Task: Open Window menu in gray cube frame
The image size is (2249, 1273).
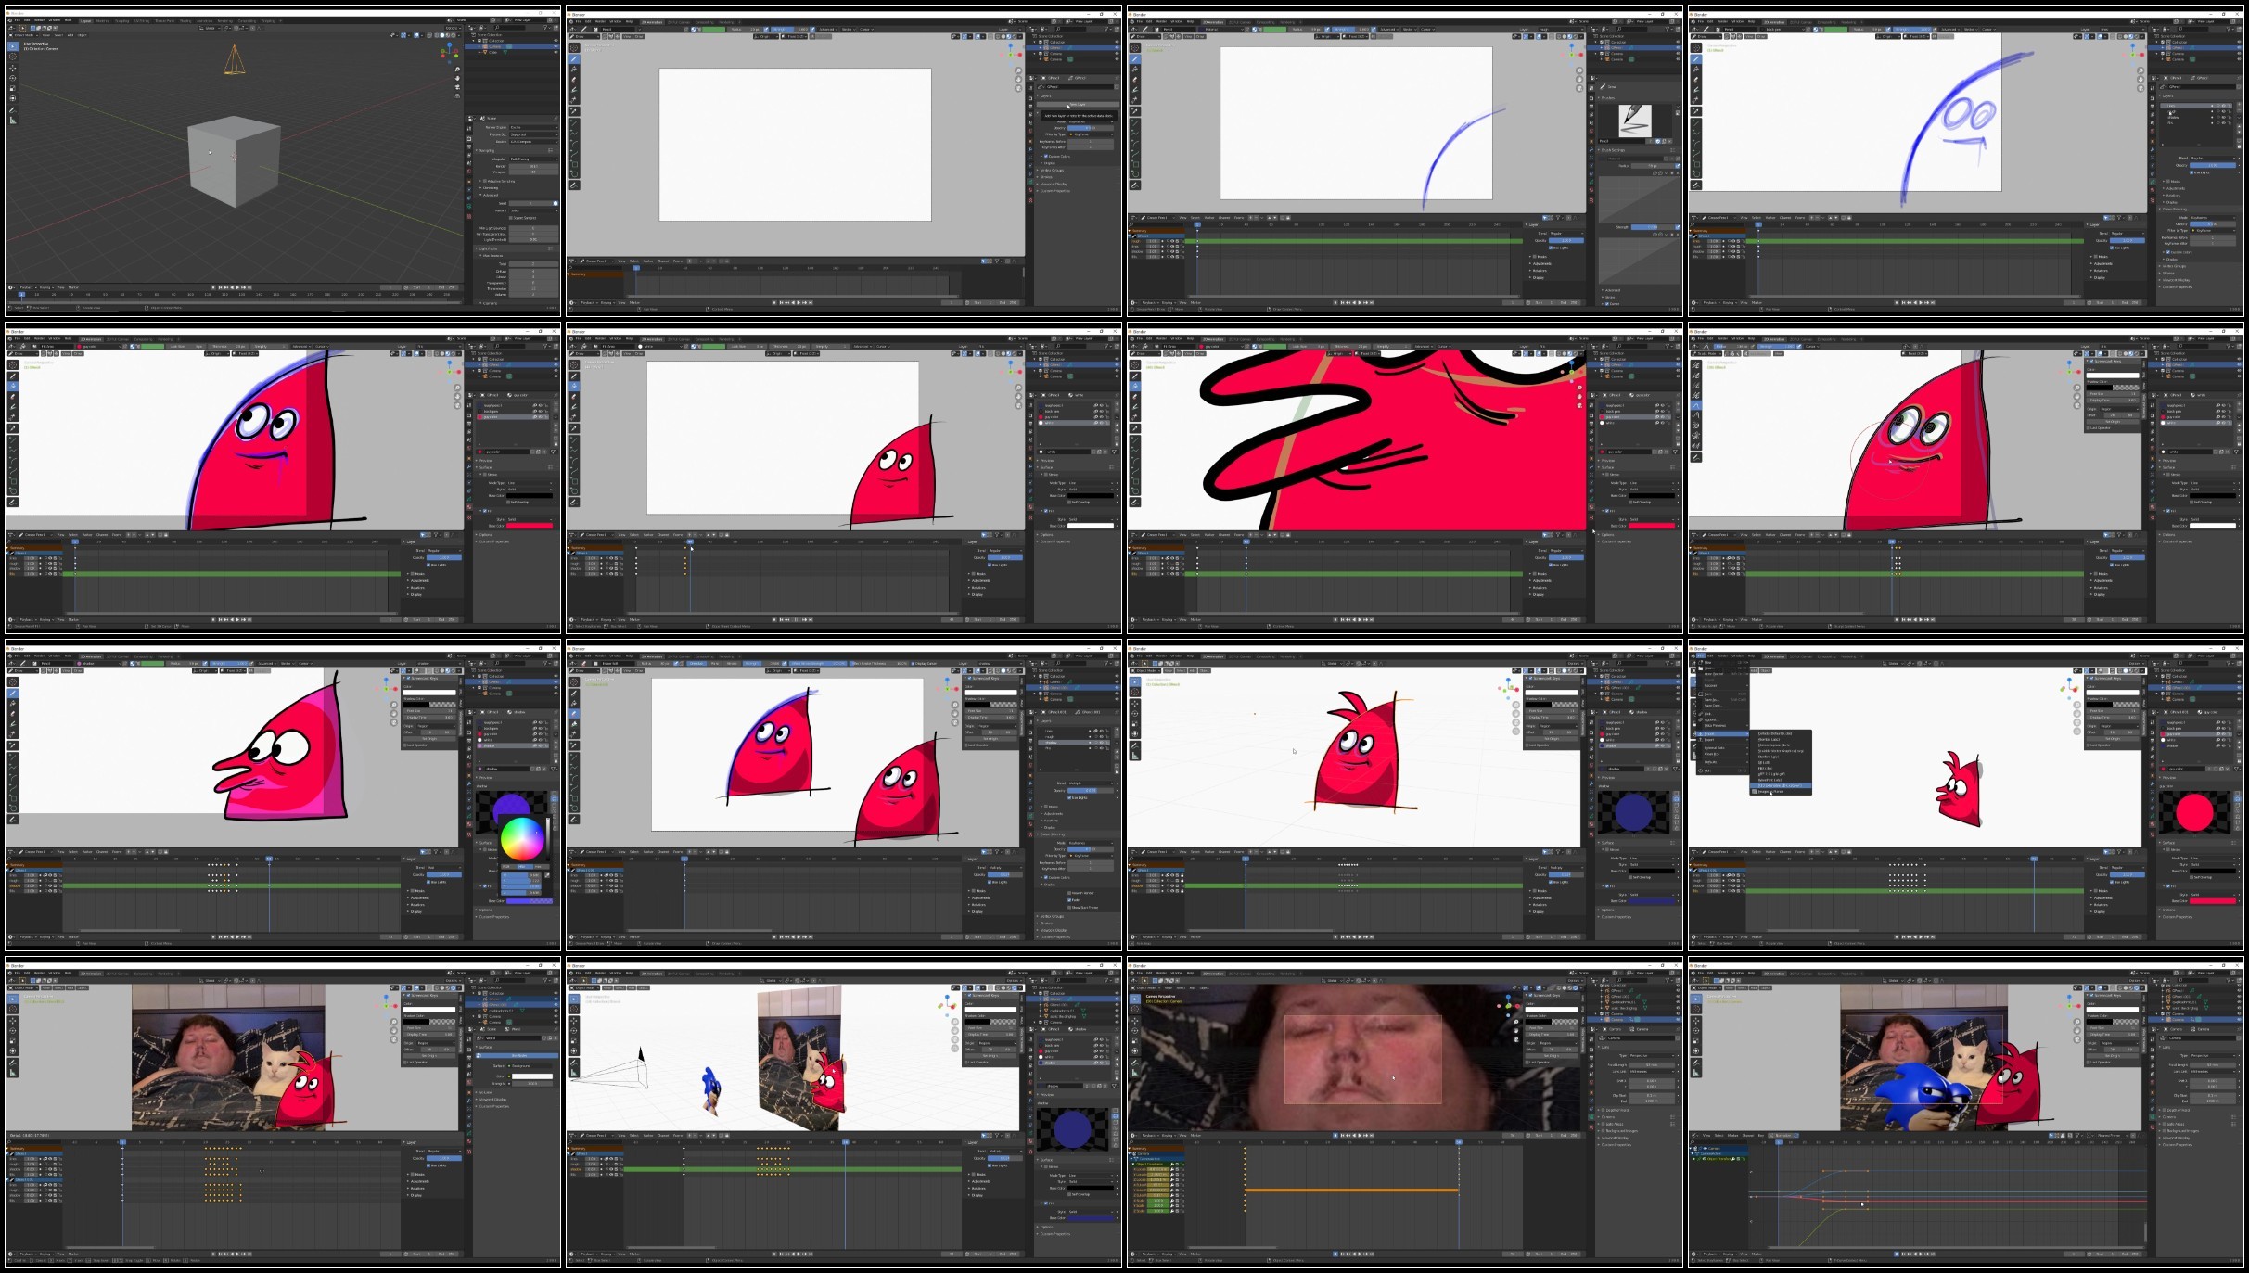Action: coord(54,20)
